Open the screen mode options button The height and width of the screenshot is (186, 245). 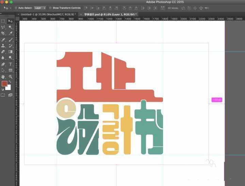(10, 95)
